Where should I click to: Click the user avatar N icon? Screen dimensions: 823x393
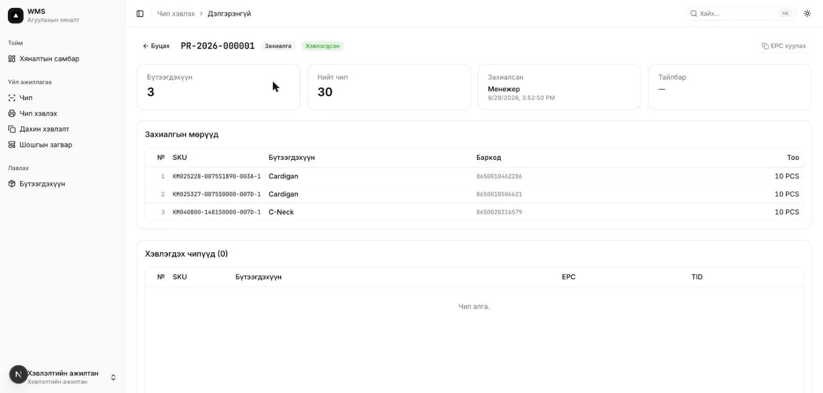pyautogui.click(x=18, y=374)
